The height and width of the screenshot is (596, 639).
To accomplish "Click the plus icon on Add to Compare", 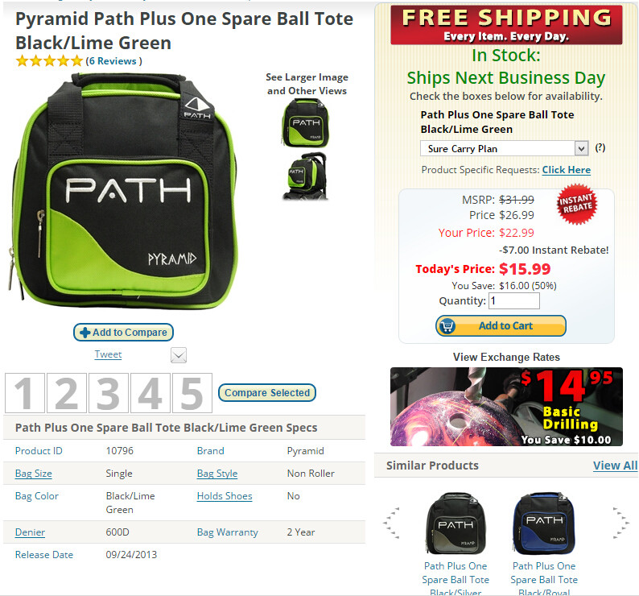I will 85,333.
